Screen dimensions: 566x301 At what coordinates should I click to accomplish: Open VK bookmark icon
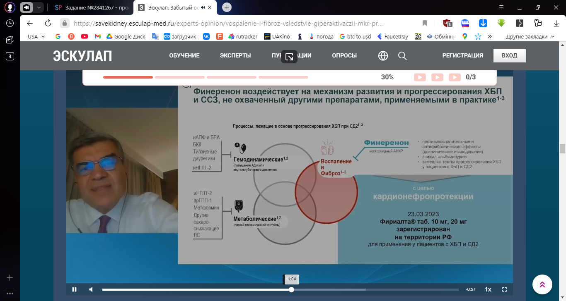click(x=206, y=36)
